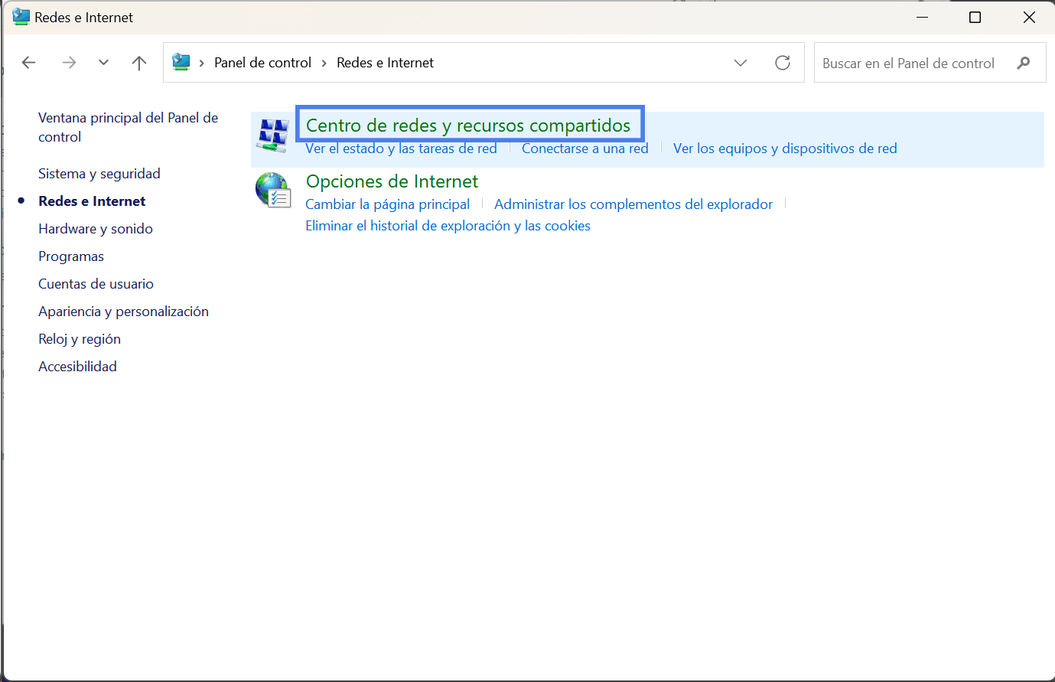1055x682 pixels.
Task: Maximize the Redes e Internet window
Action: 975,17
